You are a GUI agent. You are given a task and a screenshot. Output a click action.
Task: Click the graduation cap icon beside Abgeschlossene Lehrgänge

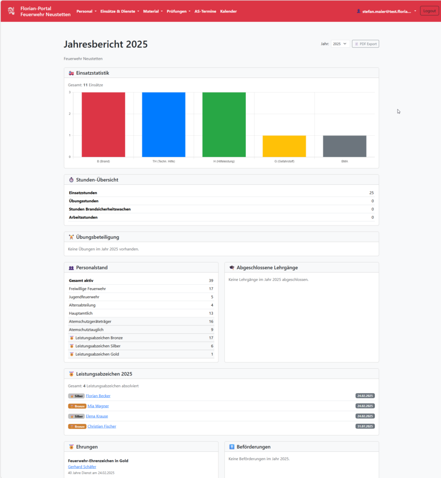[x=232, y=268]
